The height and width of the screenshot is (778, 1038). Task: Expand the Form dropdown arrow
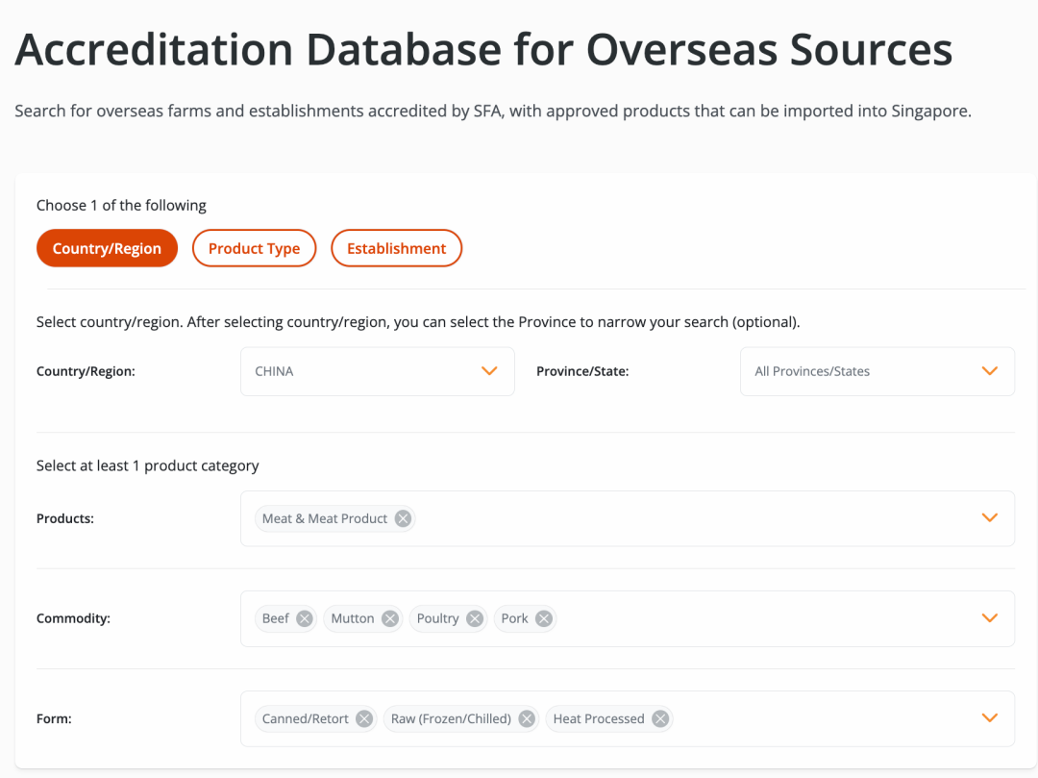(x=990, y=718)
